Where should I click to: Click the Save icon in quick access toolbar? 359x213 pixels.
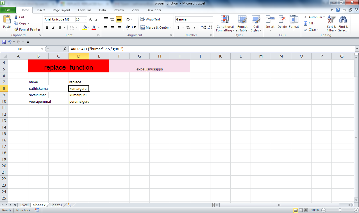pyautogui.click(x=4, y=42)
